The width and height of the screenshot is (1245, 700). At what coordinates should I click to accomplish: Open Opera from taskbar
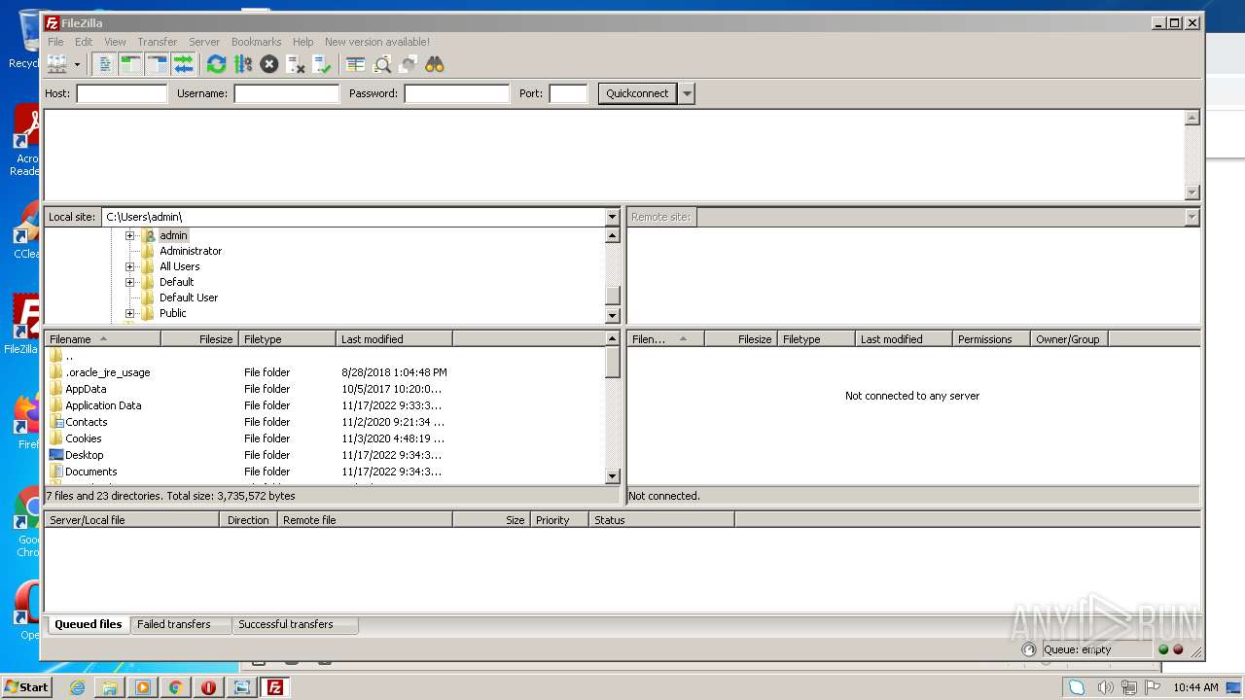click(x=208, y=687)
